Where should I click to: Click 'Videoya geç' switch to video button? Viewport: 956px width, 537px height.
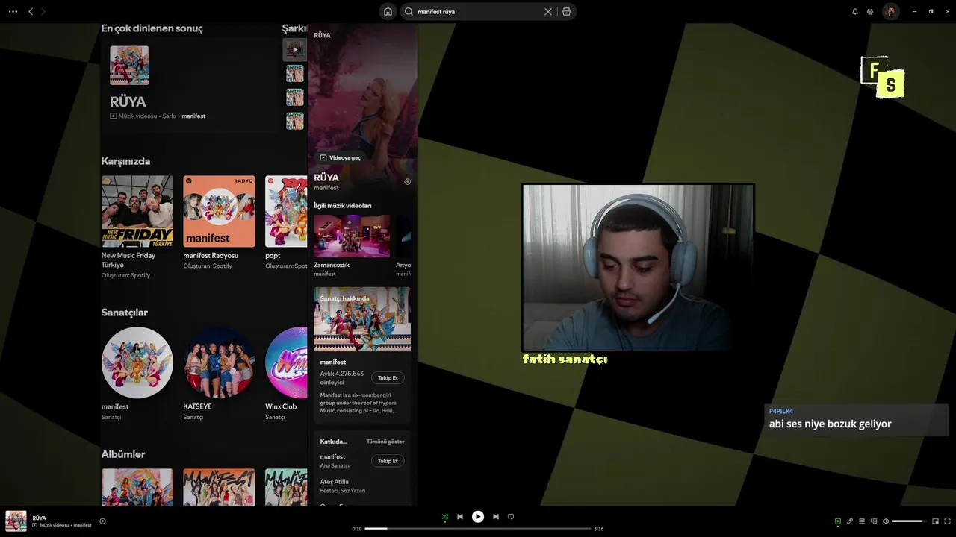tap(341, 157)
